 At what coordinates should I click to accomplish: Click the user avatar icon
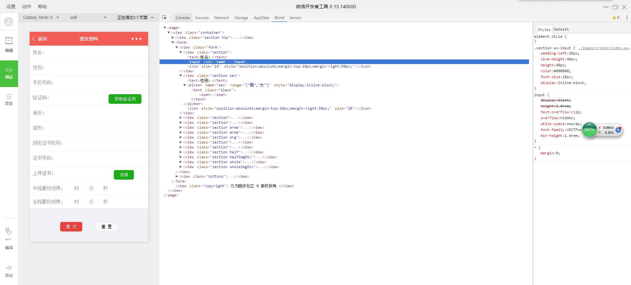tap(9, 22)
